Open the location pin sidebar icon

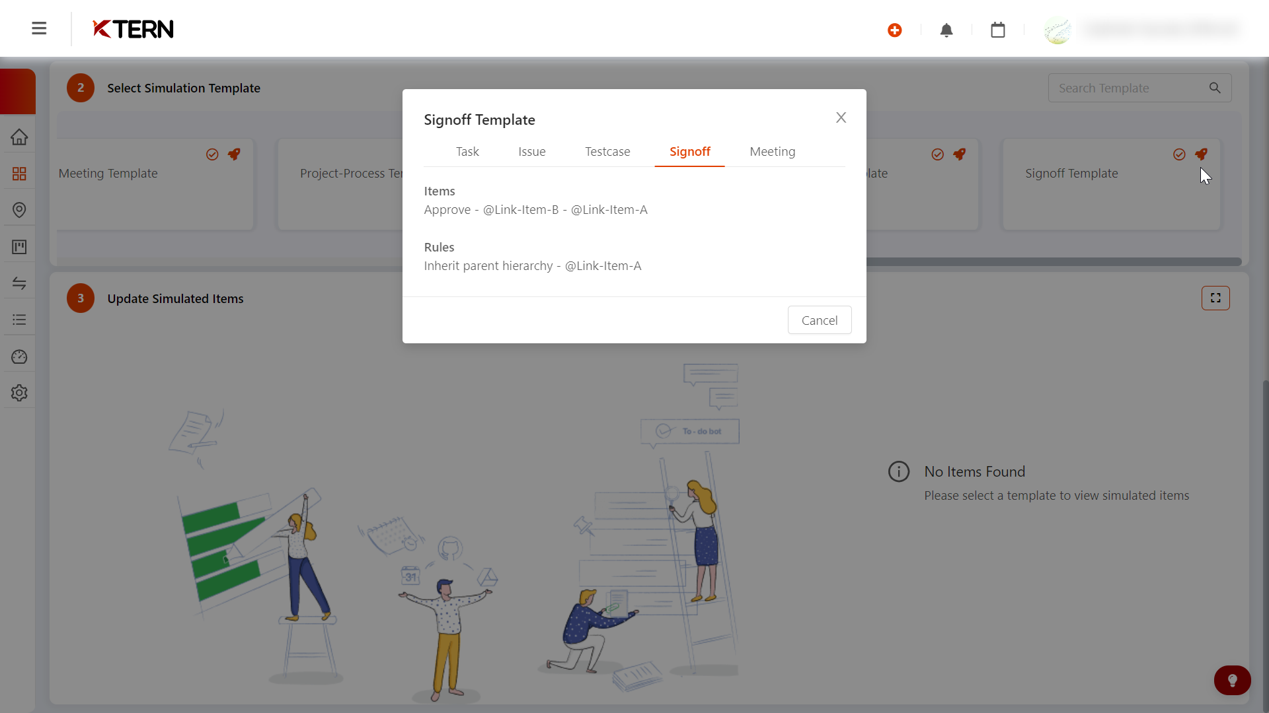pos(19,210)
